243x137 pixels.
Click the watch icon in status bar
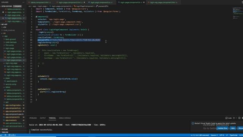click(x=5, y=135)
